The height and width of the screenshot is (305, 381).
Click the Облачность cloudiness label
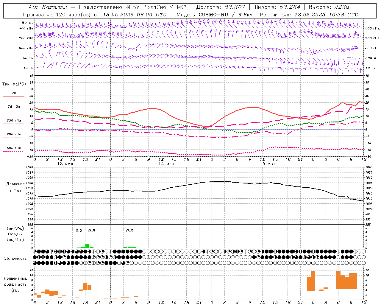[15, 259]
